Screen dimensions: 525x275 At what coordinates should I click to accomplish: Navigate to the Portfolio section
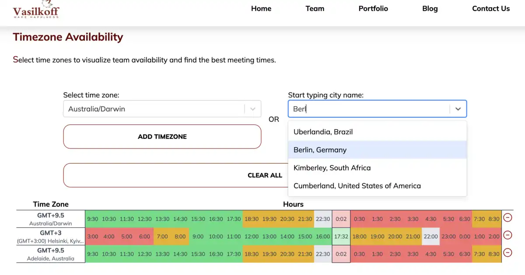tap(373, 8)
